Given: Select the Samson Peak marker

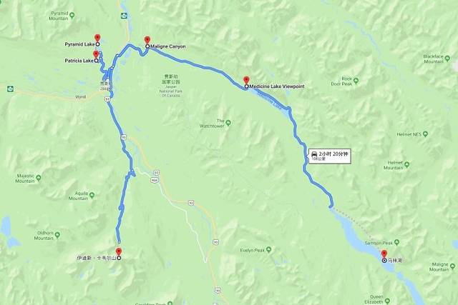Looking at the screenshot, I should [396, 242].
